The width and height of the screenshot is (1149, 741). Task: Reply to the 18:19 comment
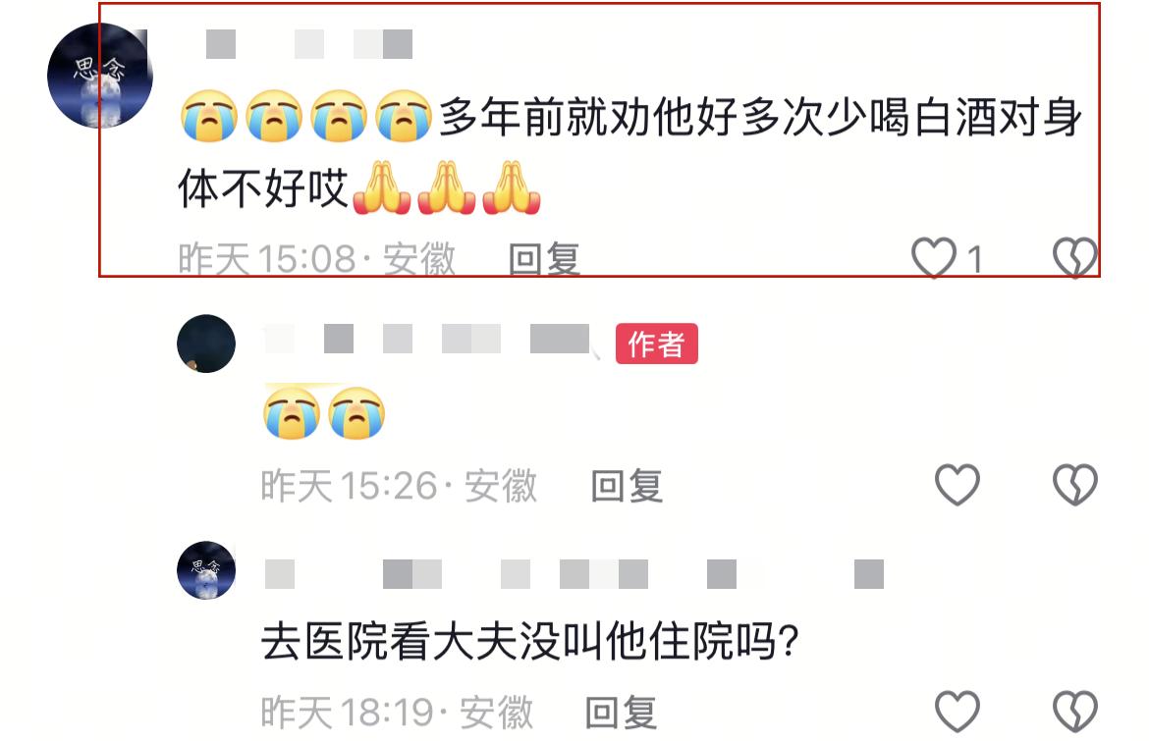click(x=621, y=713)
